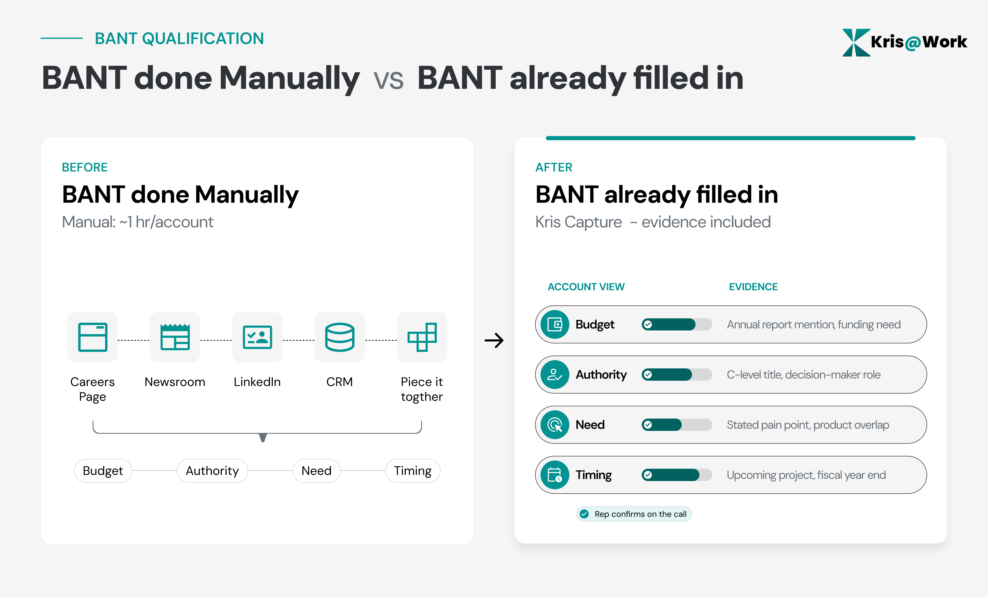Adjust the Authority confidence bar
The width and height of the screenshot is (988, 597).
[x=677, y=374]
